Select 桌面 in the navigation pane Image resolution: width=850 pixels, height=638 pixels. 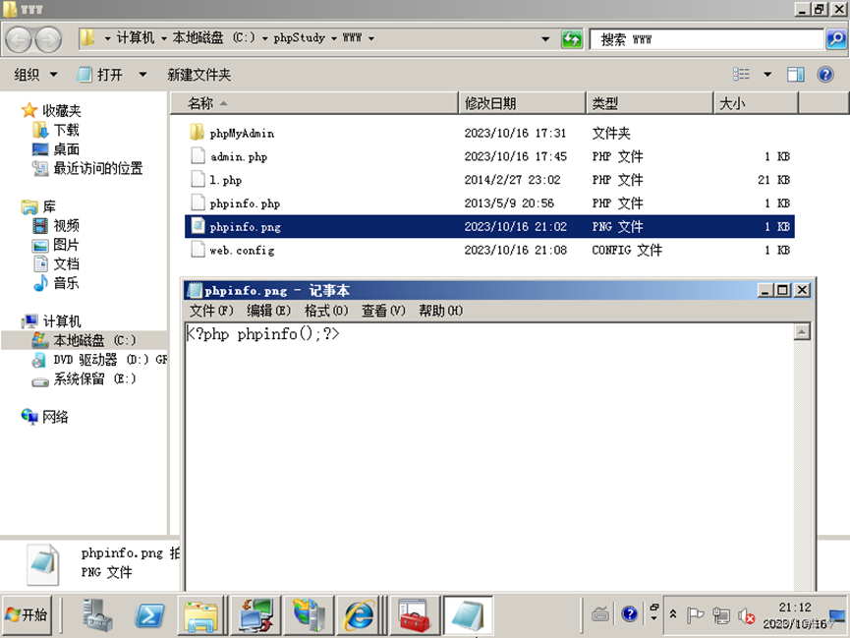pyautogui.click(x=66, y=149)
